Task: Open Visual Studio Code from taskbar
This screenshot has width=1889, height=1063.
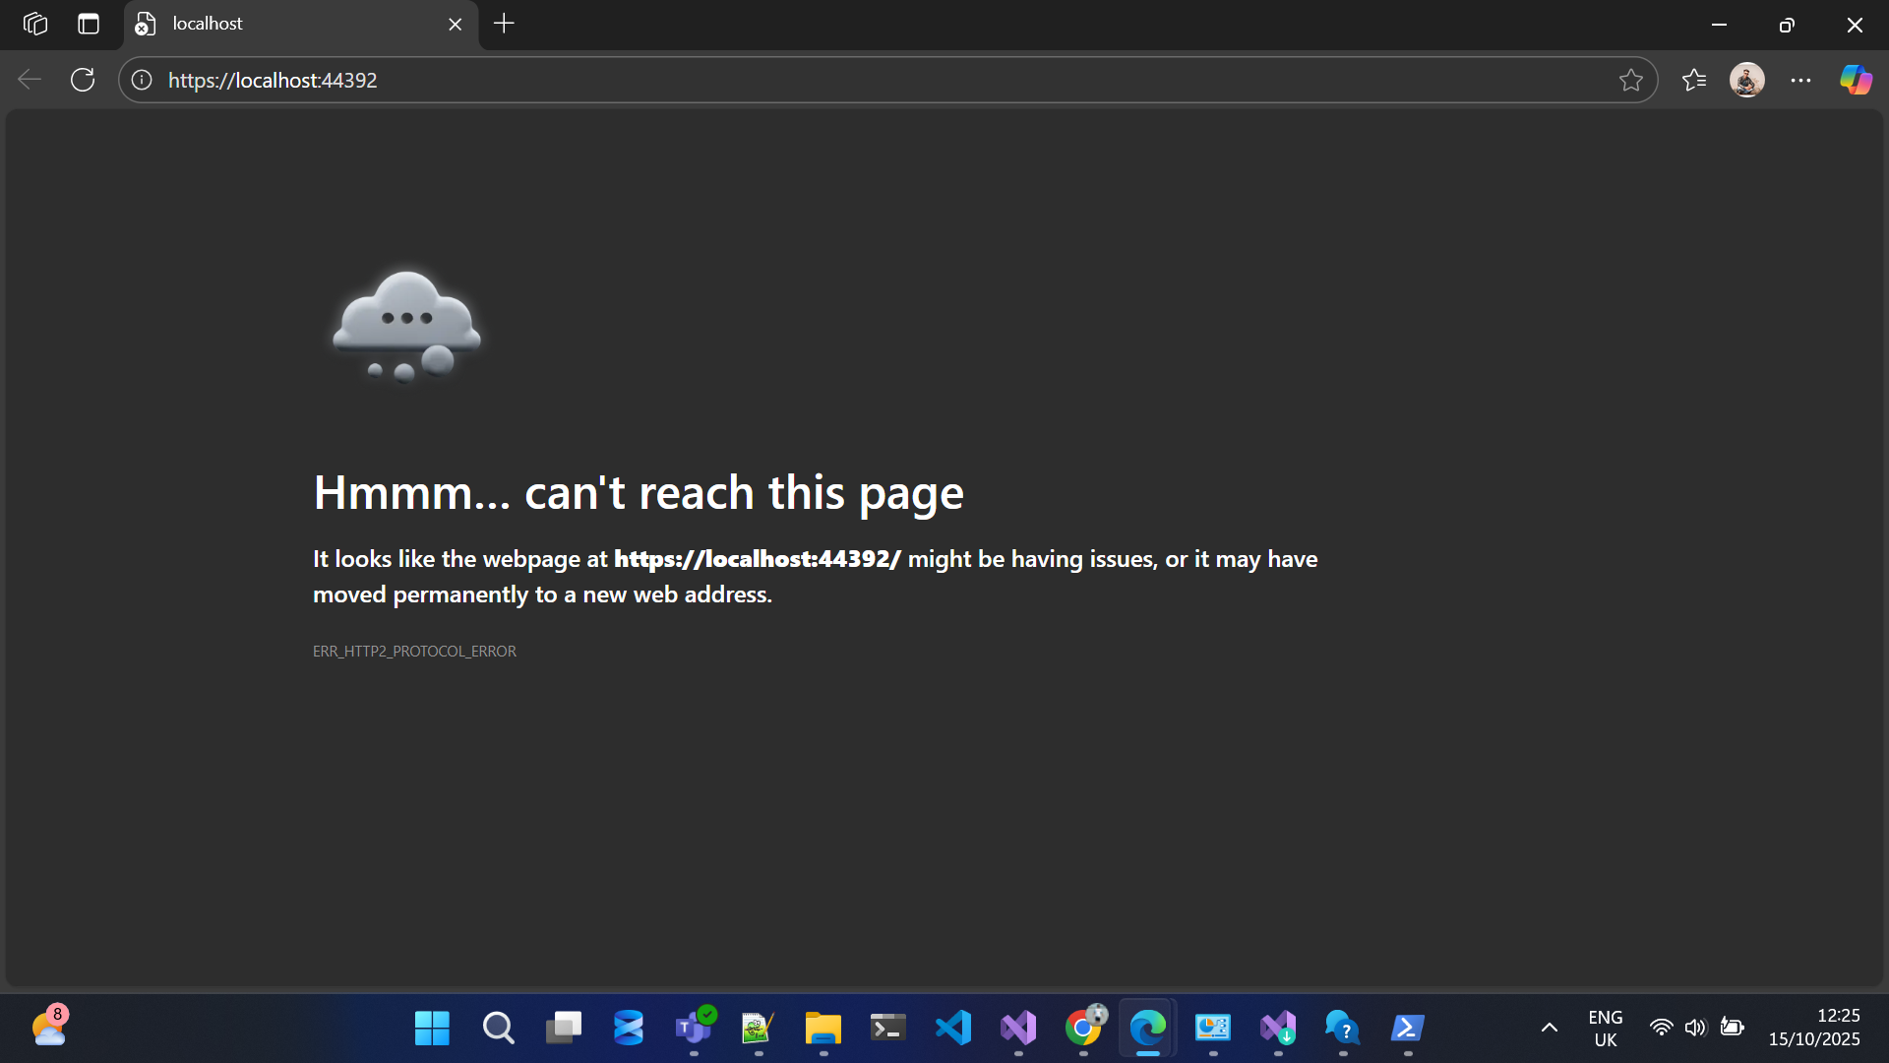Action: pyautogui.click(x=952, y=1028)
